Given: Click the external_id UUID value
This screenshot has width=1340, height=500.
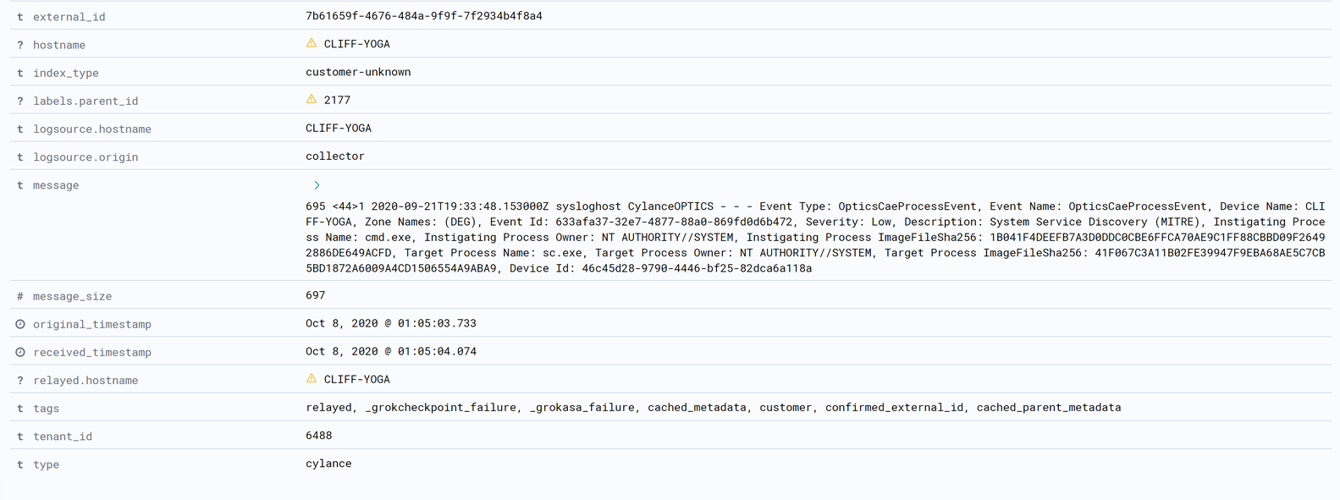Looking at the screenshot, I should (423, 16).
